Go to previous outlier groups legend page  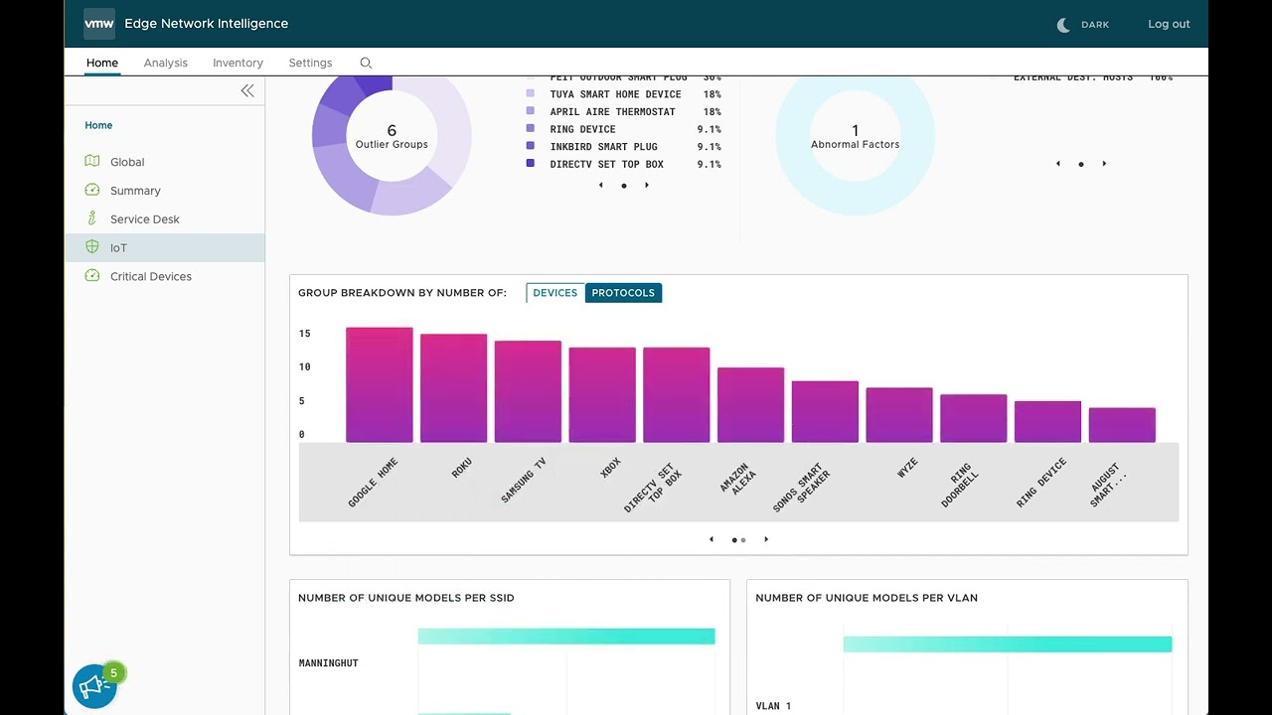(x=600, y=185)
